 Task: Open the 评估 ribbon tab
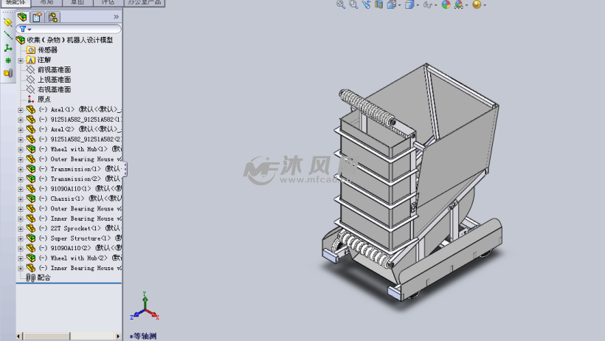click(x=108, y=3)
